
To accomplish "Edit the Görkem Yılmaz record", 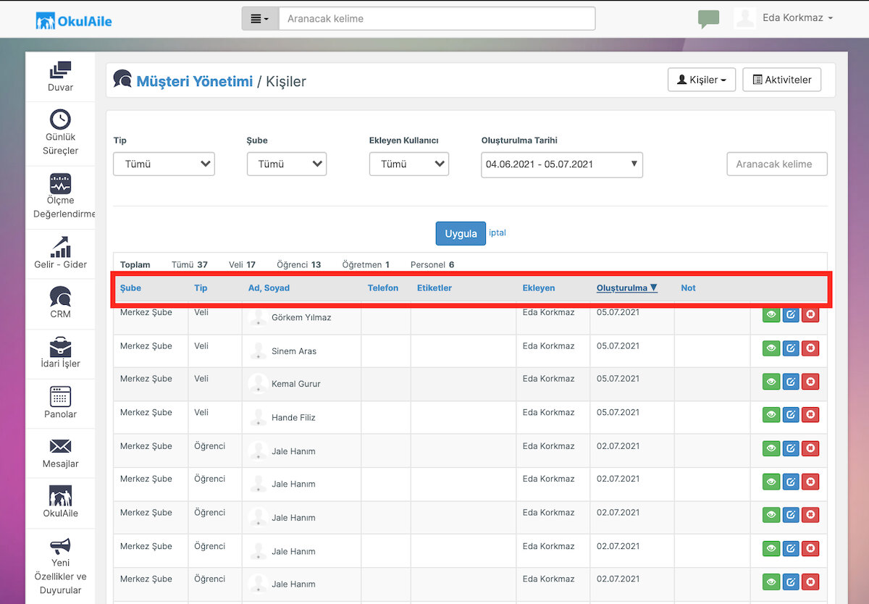I will 791,315.
